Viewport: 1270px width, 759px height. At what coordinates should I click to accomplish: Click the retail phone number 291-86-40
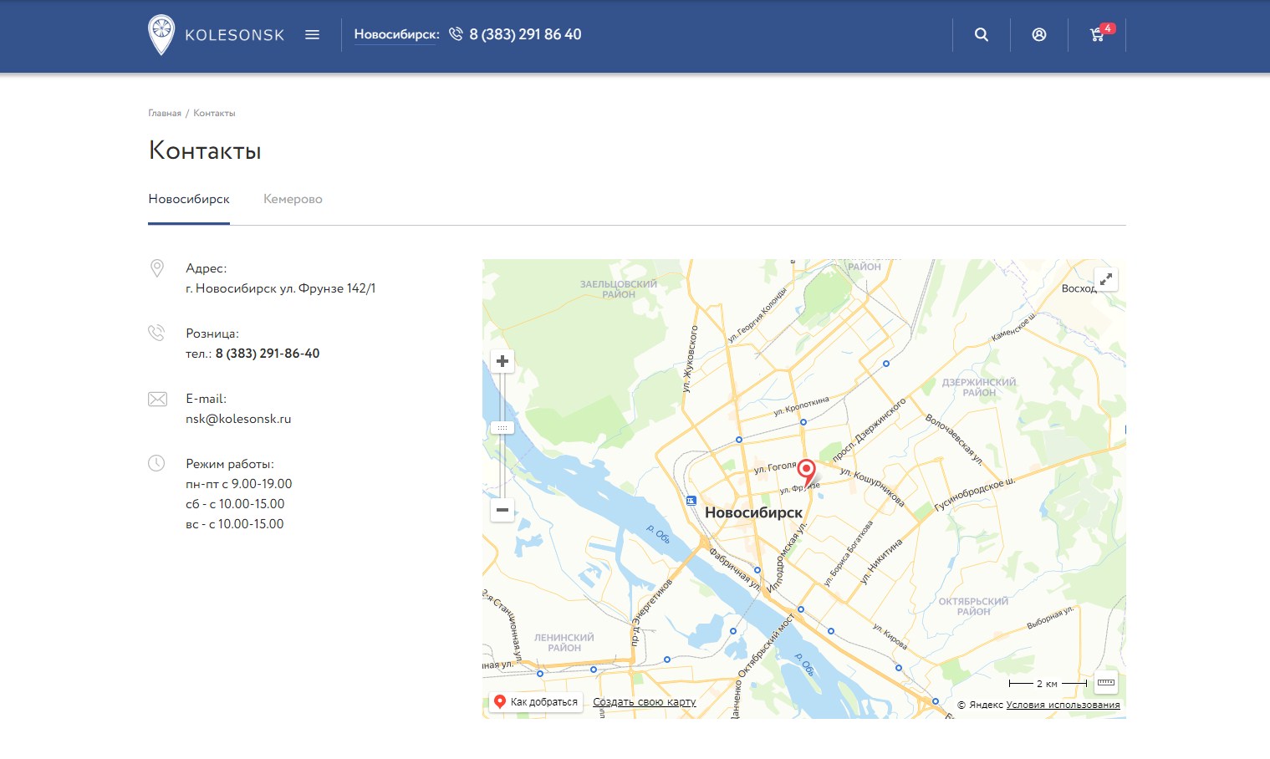(268, 354)
